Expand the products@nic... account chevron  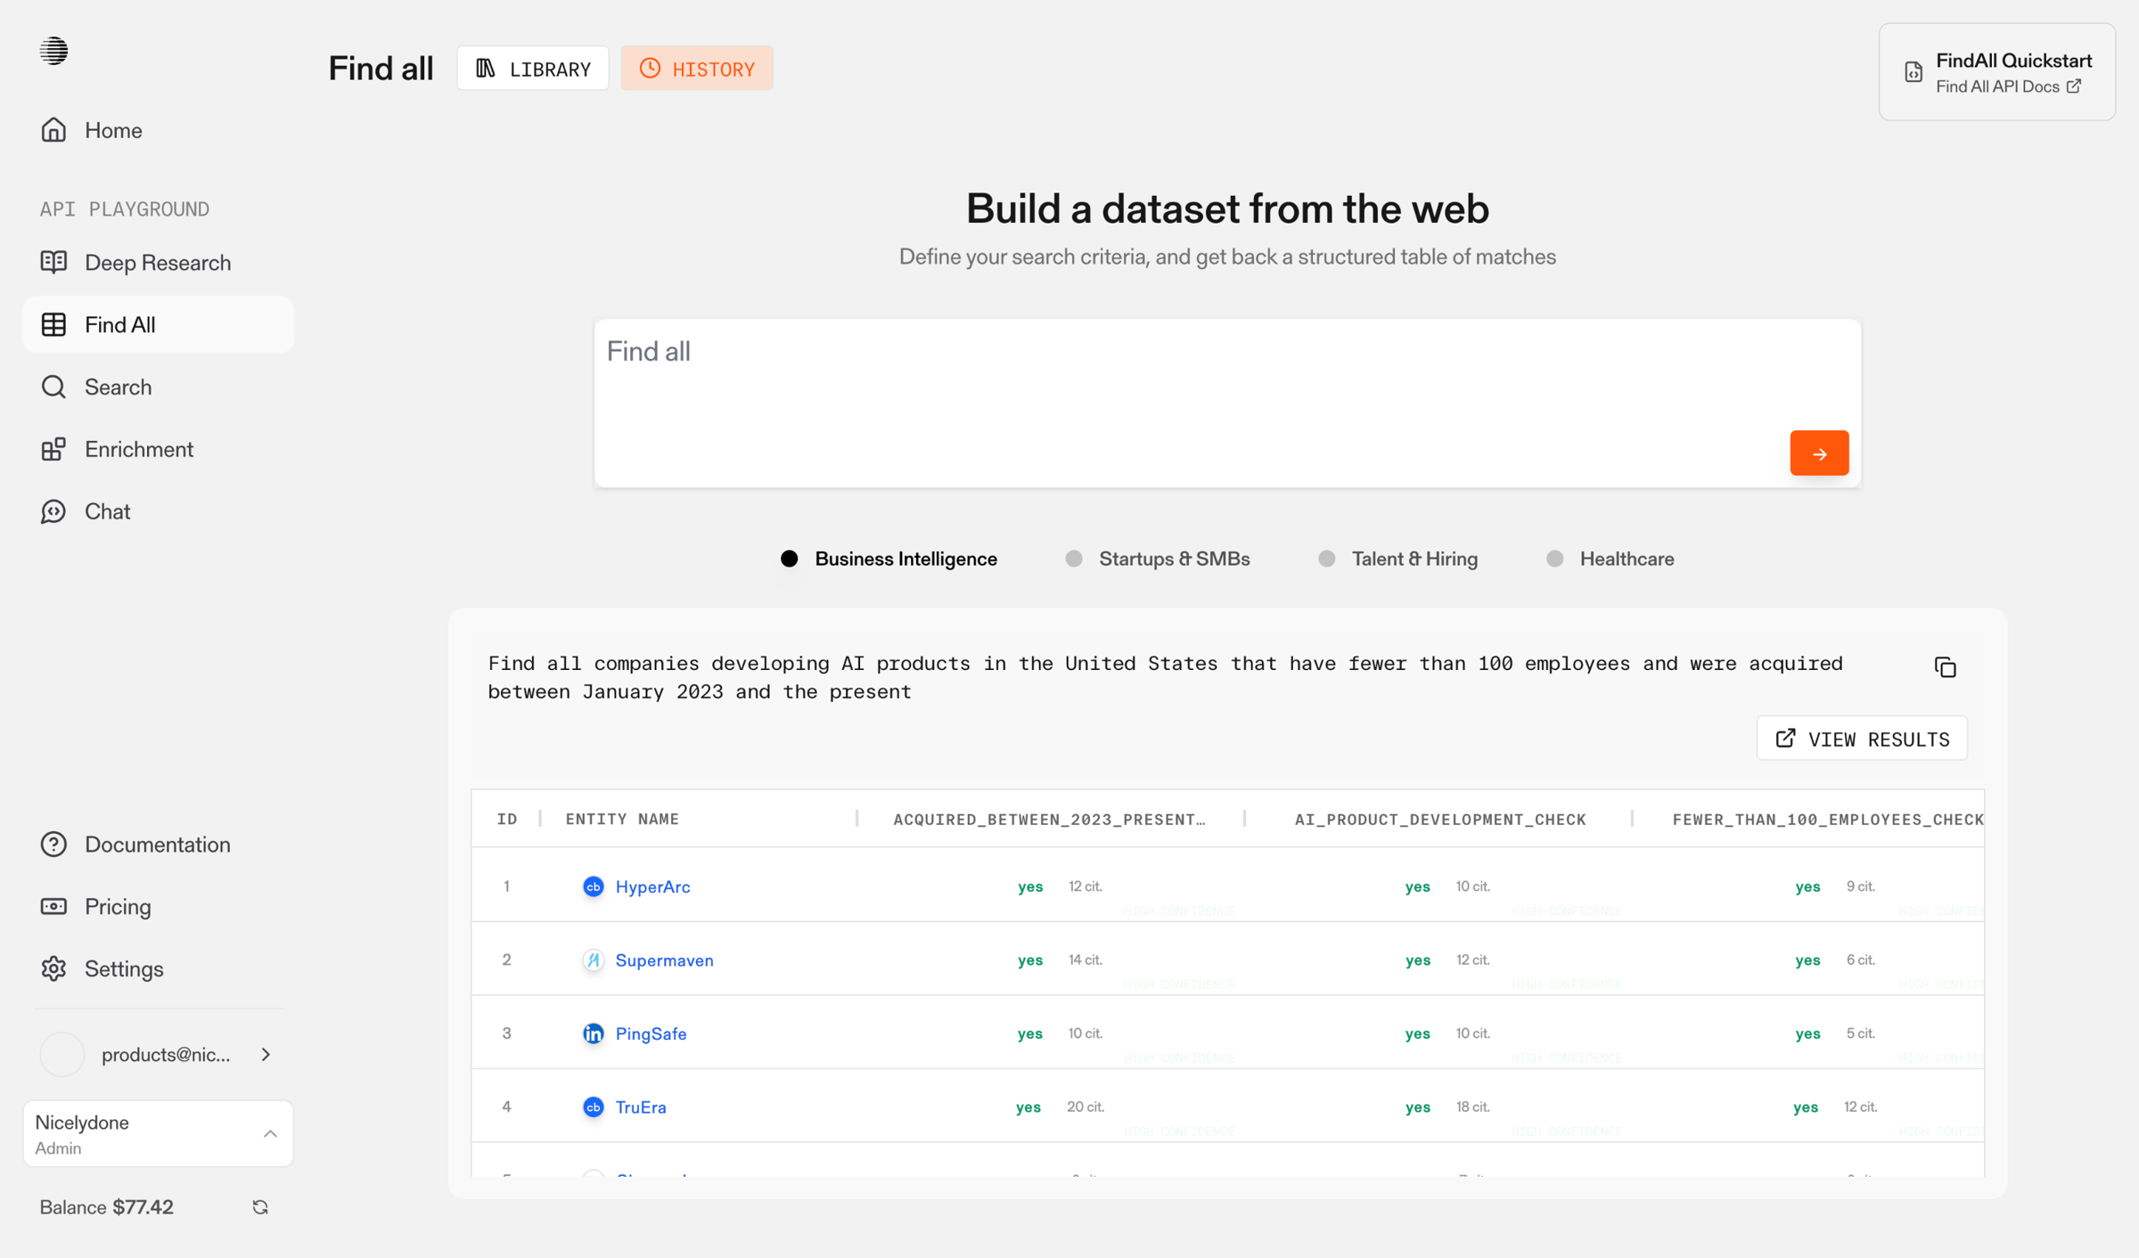266,1055
